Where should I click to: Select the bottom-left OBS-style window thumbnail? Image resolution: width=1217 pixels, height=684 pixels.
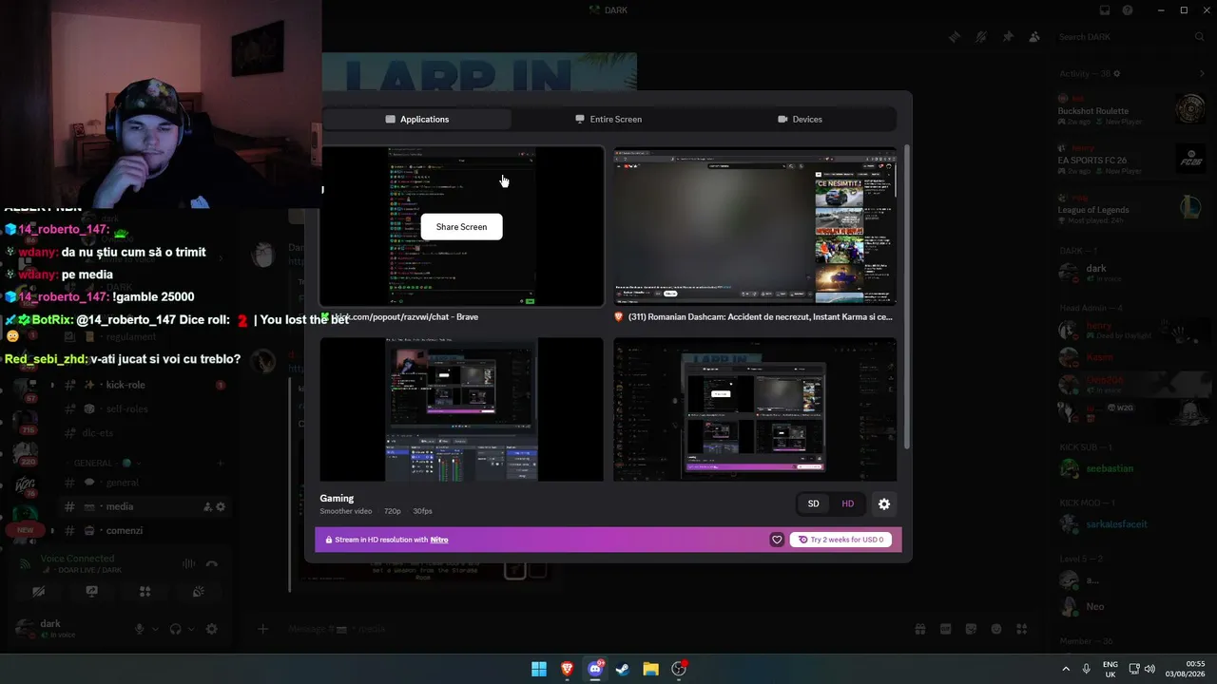pyautogui.click(x=461, y=409)
